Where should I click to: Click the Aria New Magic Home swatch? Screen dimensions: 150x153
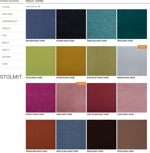(x=41, y=24)
